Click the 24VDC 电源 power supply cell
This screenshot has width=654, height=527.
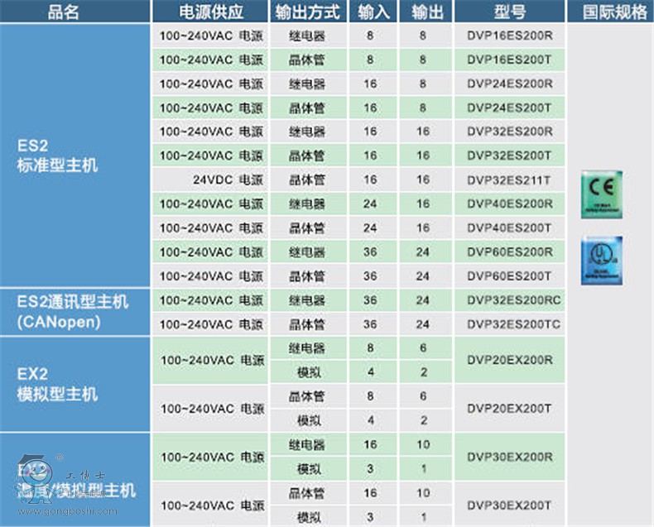click(211, 180)
